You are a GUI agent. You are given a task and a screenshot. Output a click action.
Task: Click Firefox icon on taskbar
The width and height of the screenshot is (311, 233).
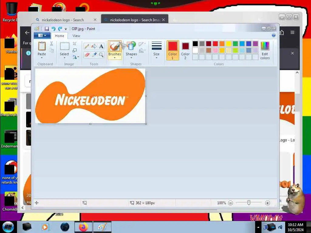(x=84, y=227)
